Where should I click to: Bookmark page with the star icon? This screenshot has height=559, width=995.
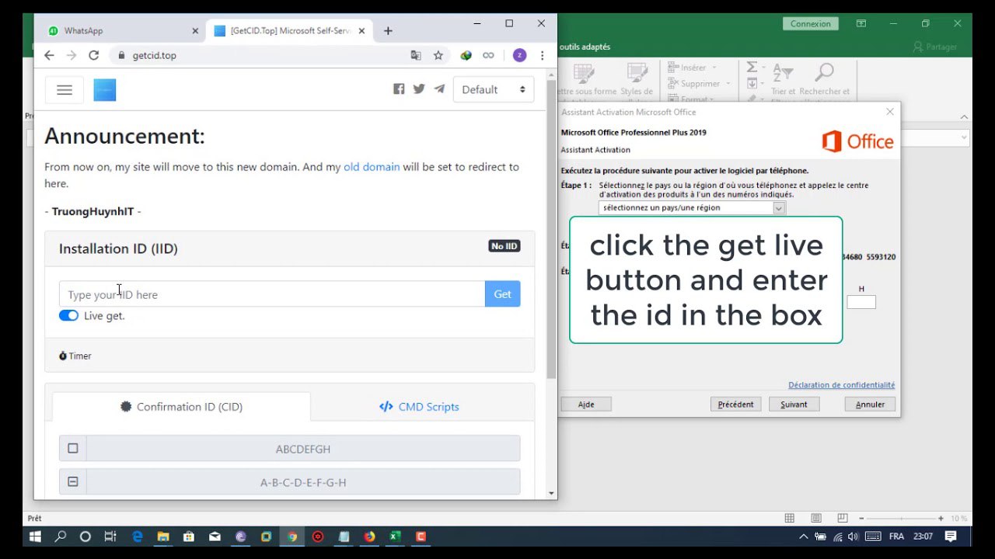[x=438, y=55]
